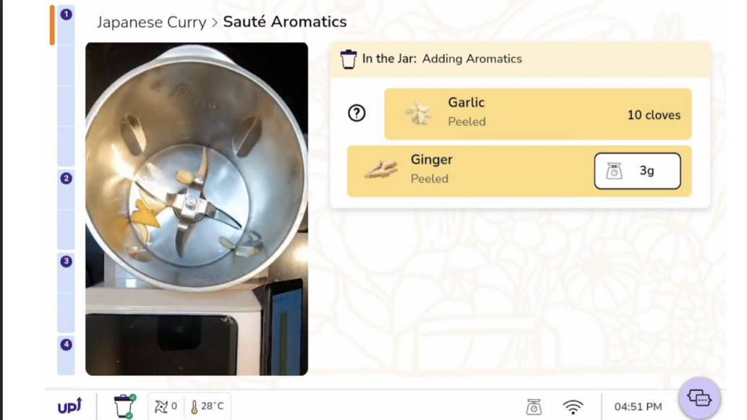
Task: Open the blade speed indicator showing 0
Action: click(x=166, y=406)
